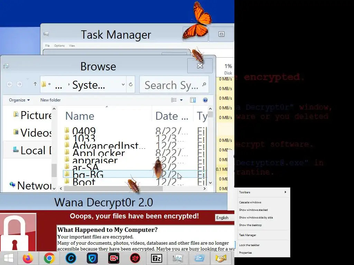Click file list vertical scrollbar down arrow
The height and width of the screenshot is (265, 354).
tap(211, 183)
